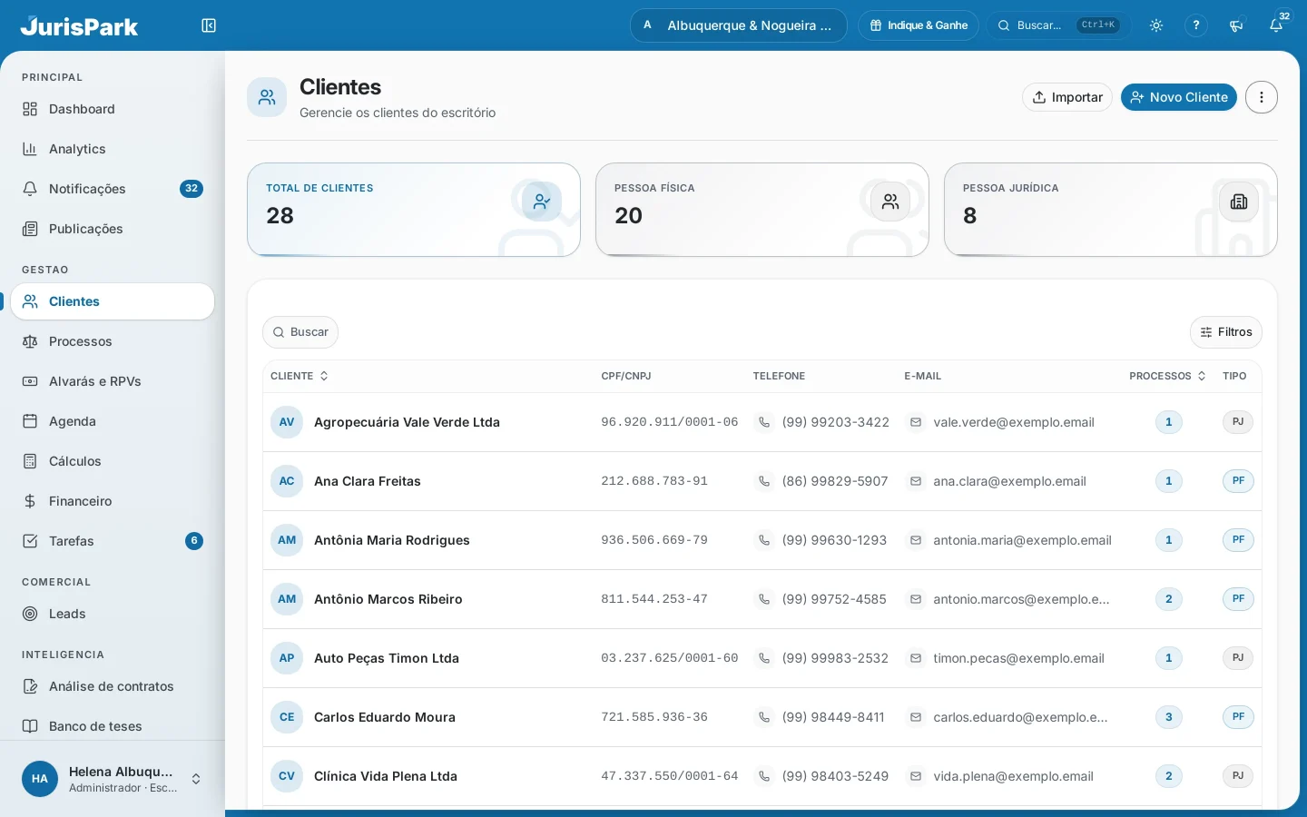Open the three-dot more options menu
Viewport: 1307px width, 817px height.
(1262, 97)
